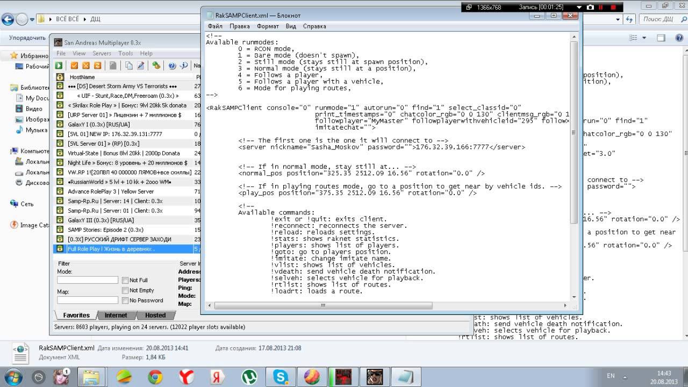Click the master list globe icon in SA-MP

156,66
